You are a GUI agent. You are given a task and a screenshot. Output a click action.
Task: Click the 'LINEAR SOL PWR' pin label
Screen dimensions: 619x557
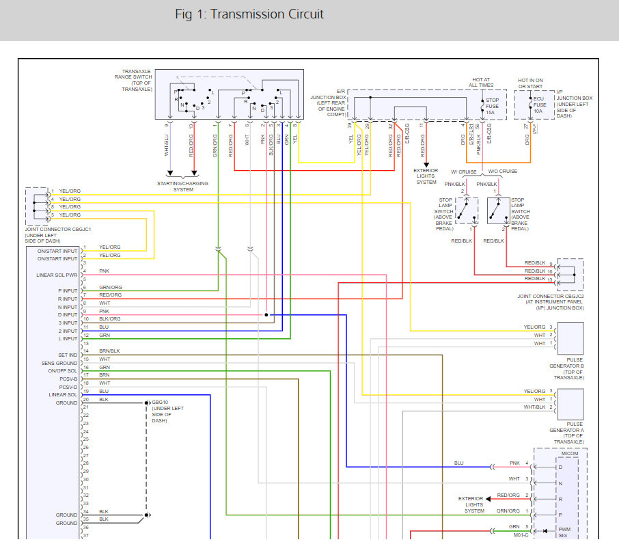[57, 275]
